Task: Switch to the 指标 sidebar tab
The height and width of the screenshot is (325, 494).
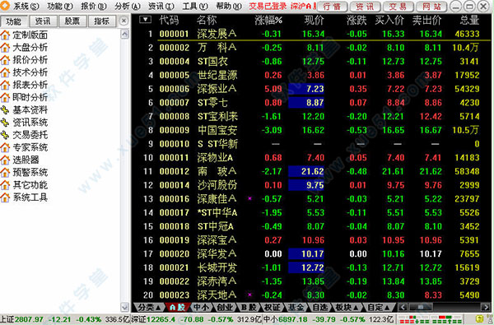Action: [x=101, y=21]
